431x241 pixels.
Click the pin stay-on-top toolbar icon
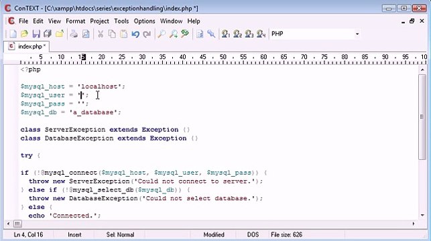(x=211, y=34)
